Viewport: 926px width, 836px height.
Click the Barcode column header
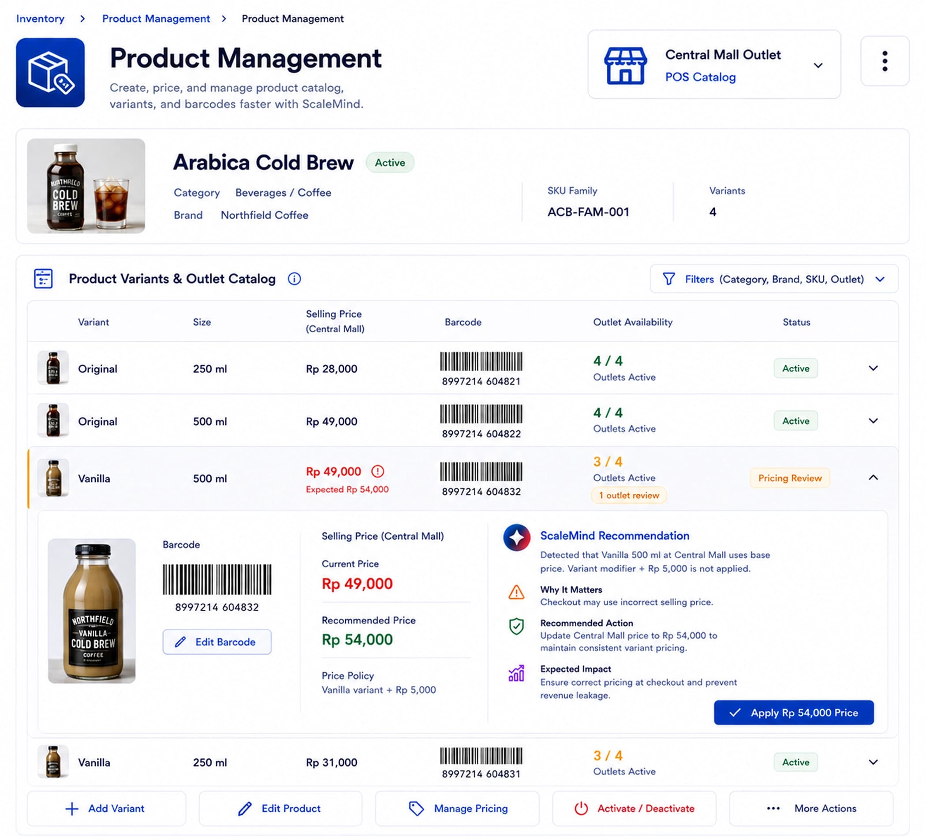463,322
